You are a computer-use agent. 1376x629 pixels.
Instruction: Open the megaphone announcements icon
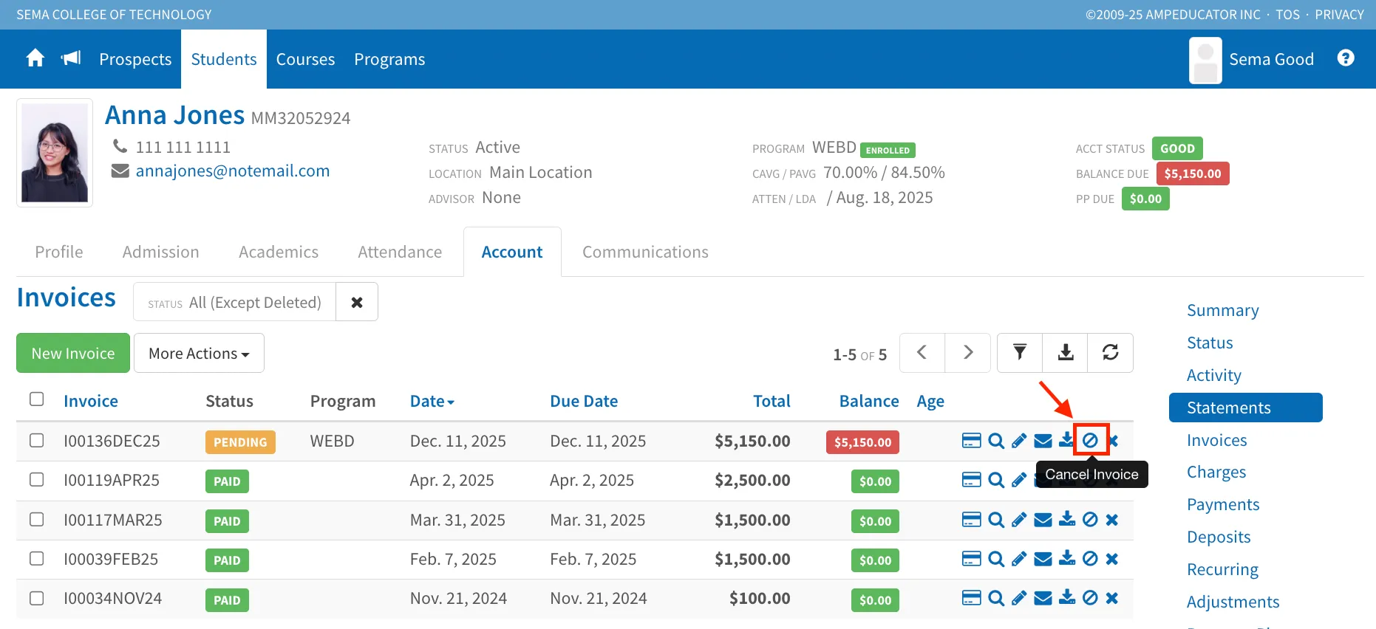click(71, 58)
